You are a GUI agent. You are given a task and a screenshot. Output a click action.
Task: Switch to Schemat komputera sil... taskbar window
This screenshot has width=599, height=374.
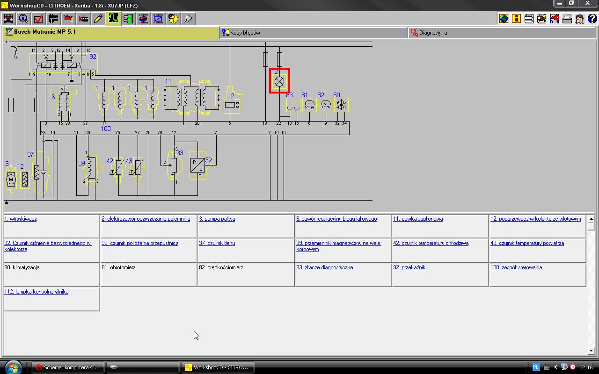tap(68, 367)
